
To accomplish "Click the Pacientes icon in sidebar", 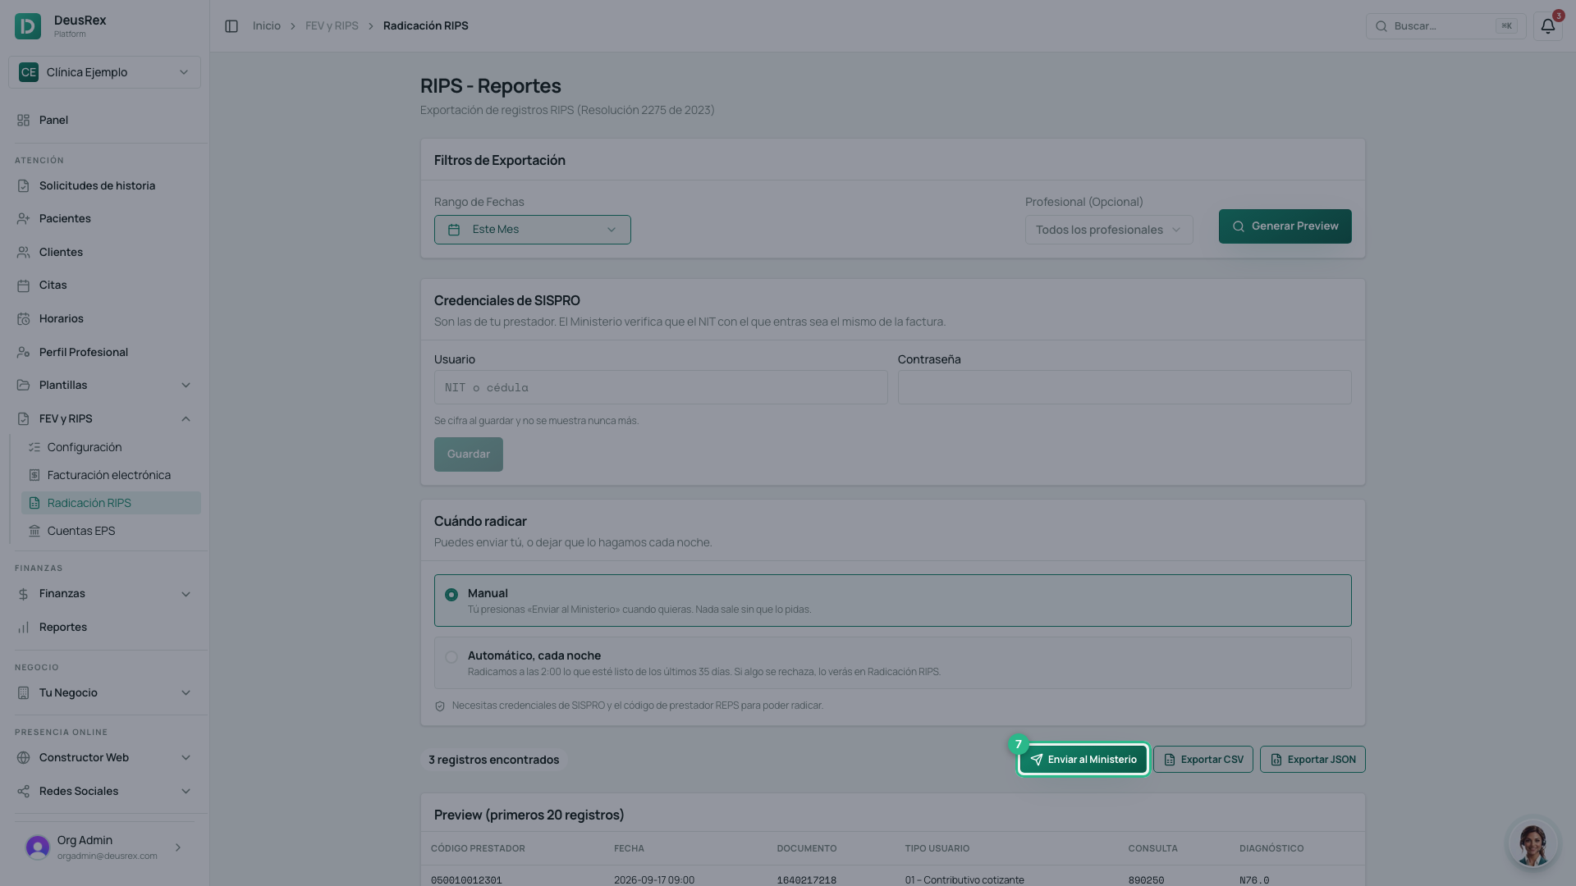I will click(23, 219).
